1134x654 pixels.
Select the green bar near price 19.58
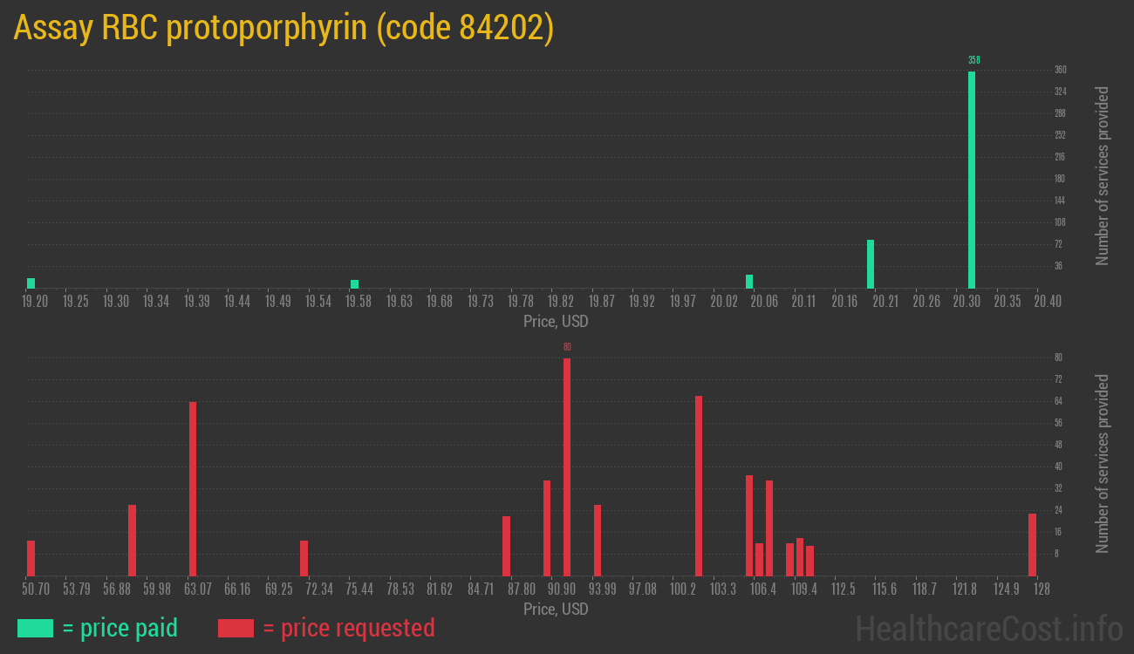tap(354, 283)
